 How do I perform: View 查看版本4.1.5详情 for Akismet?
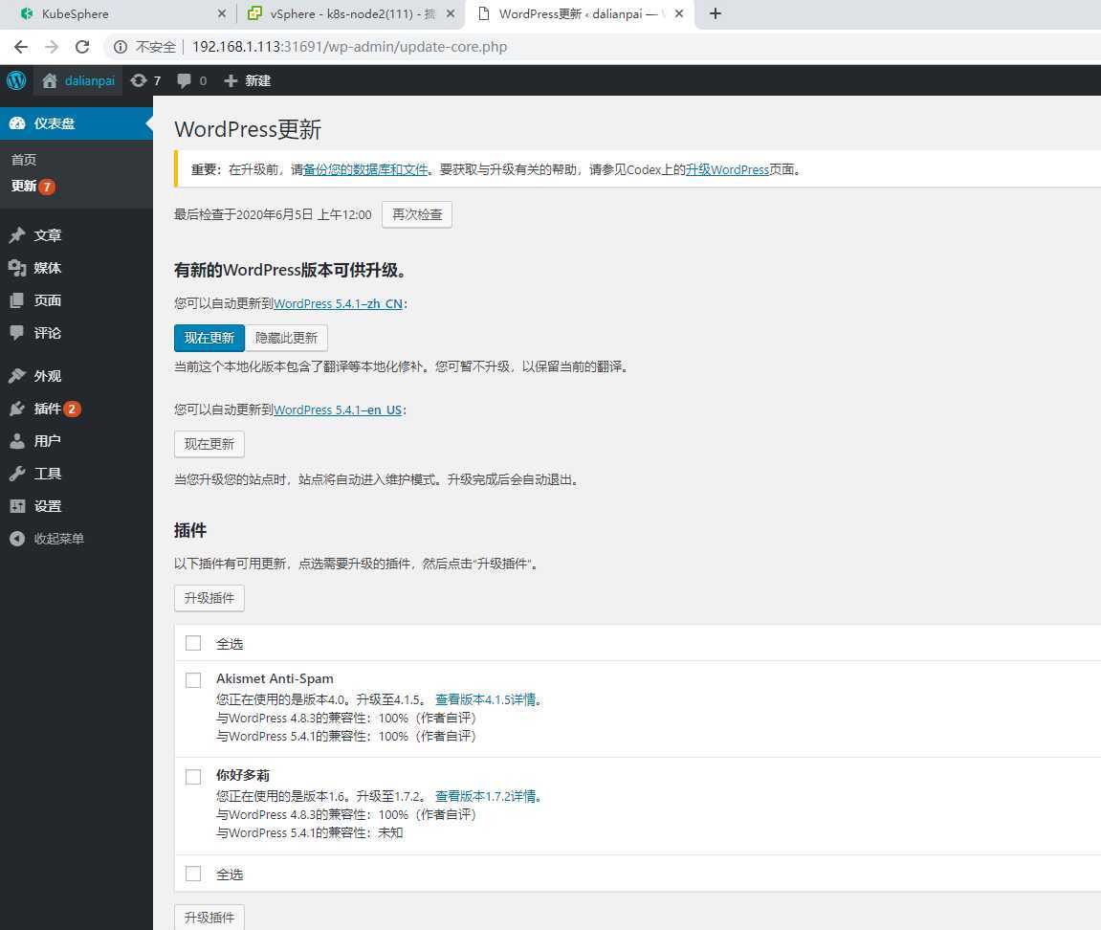[x=487, y=699]
